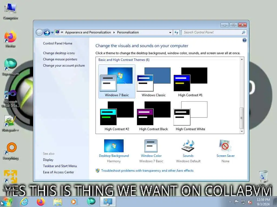277x207 pixels.
Task: Open Screen Saver settings
Action: tap(225, 151)
